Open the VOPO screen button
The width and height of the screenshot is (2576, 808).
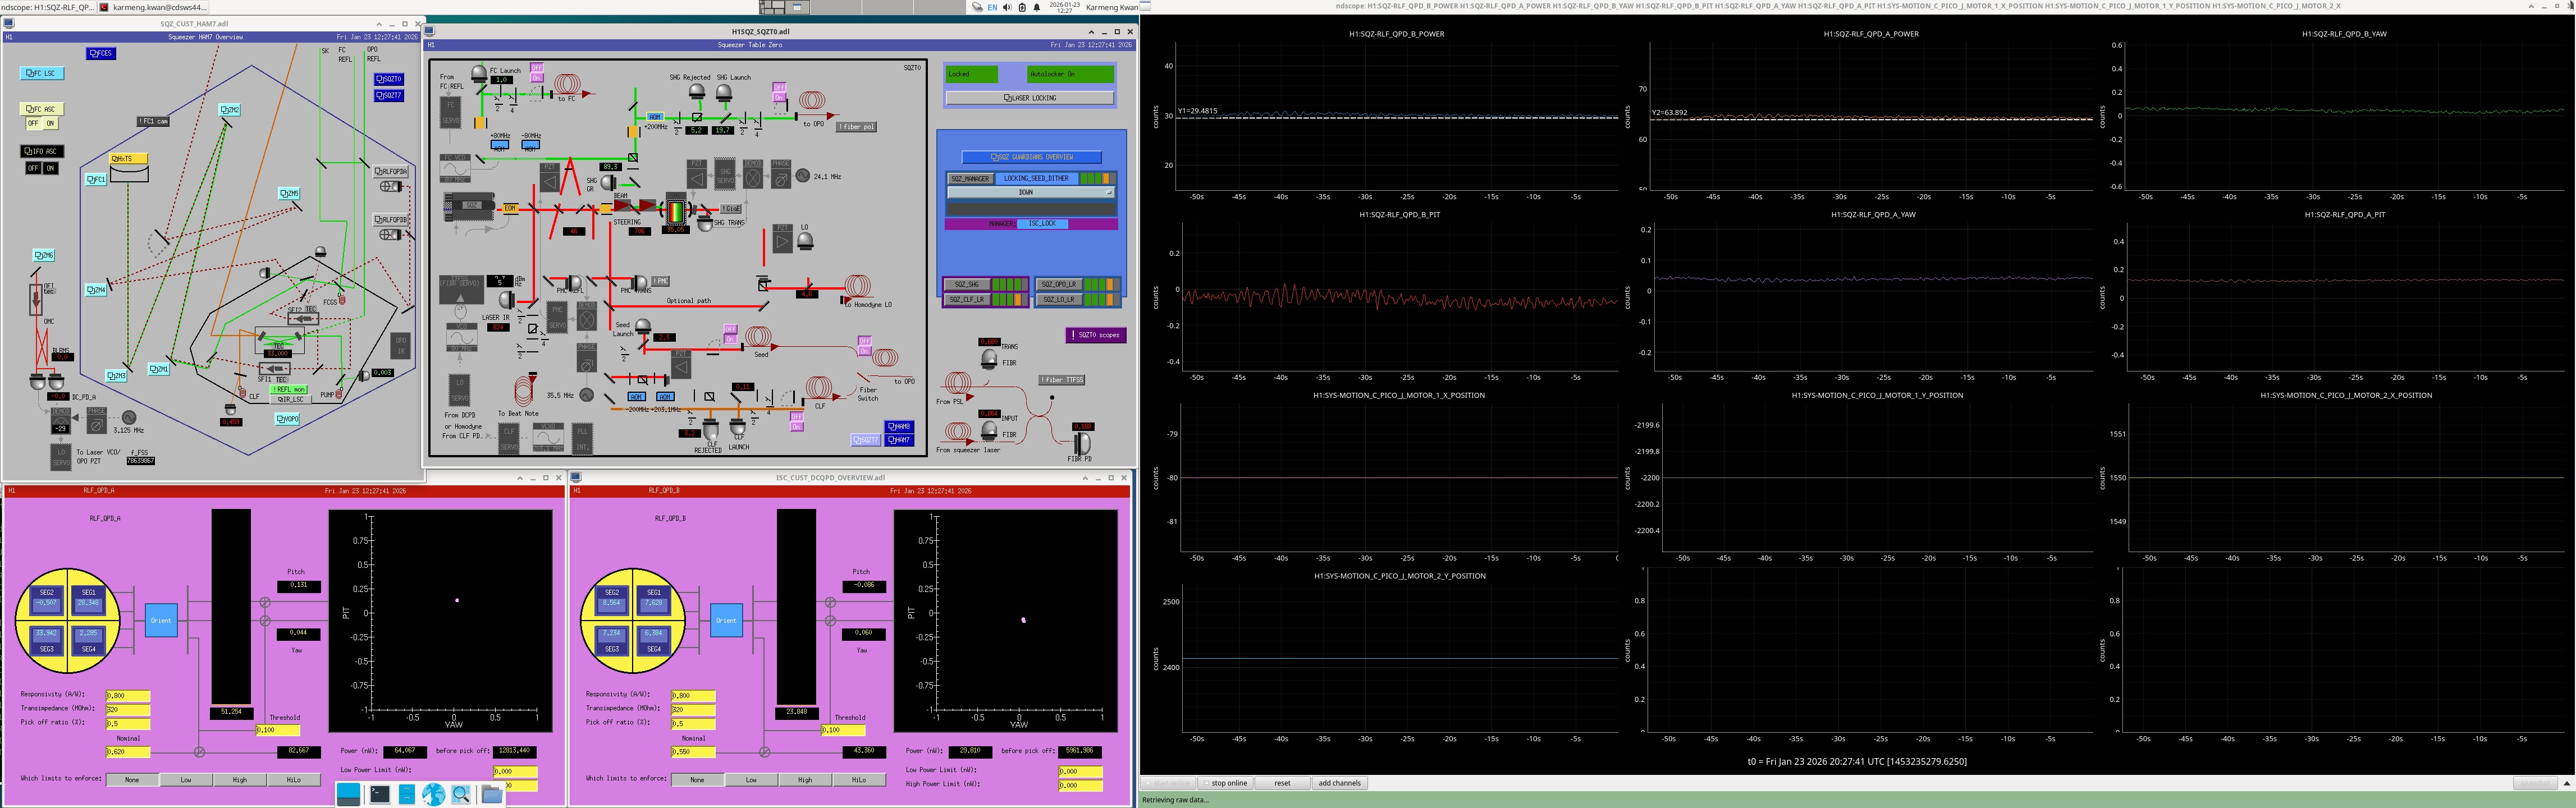pos(287,419)
